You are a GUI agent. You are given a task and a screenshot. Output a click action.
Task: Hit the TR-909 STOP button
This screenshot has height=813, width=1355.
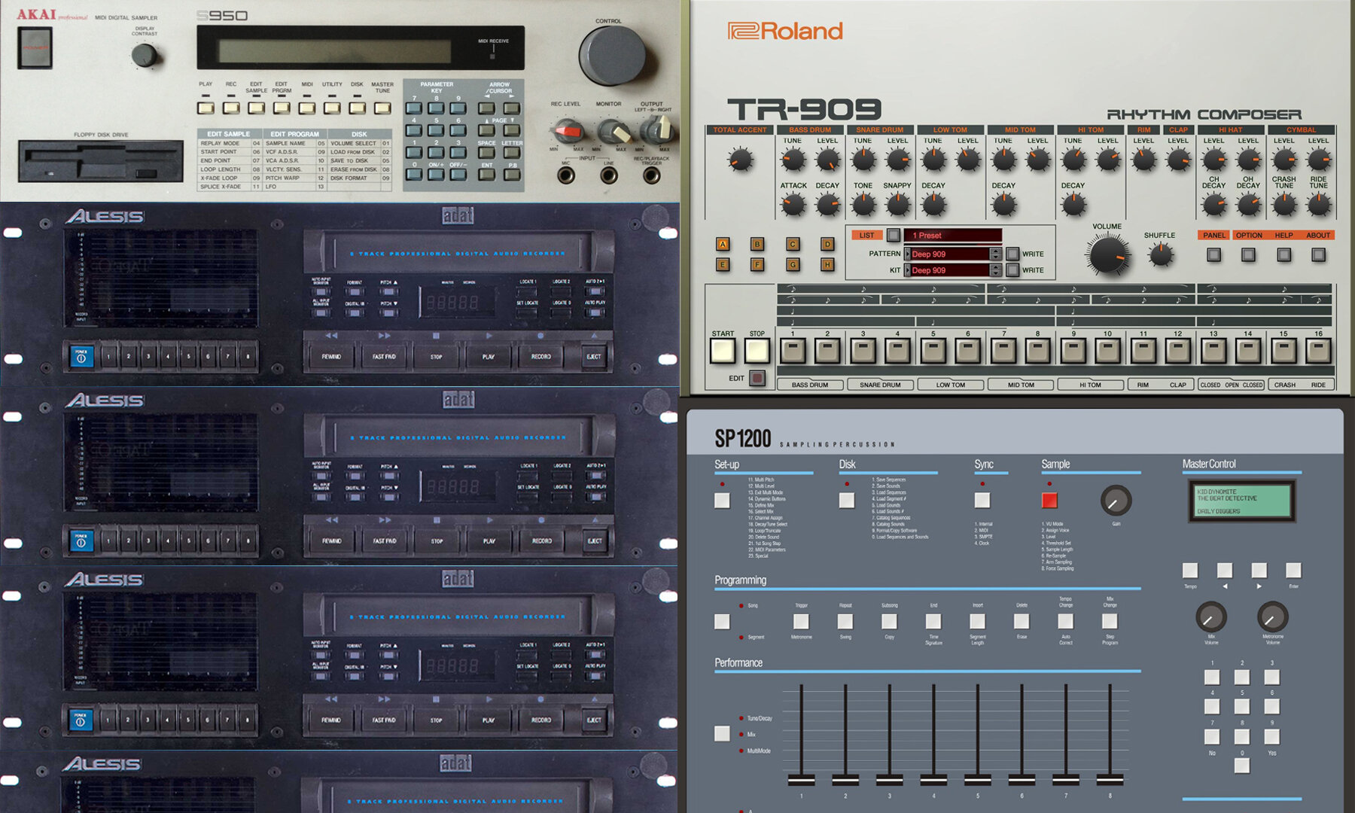[x=757, y=351]
